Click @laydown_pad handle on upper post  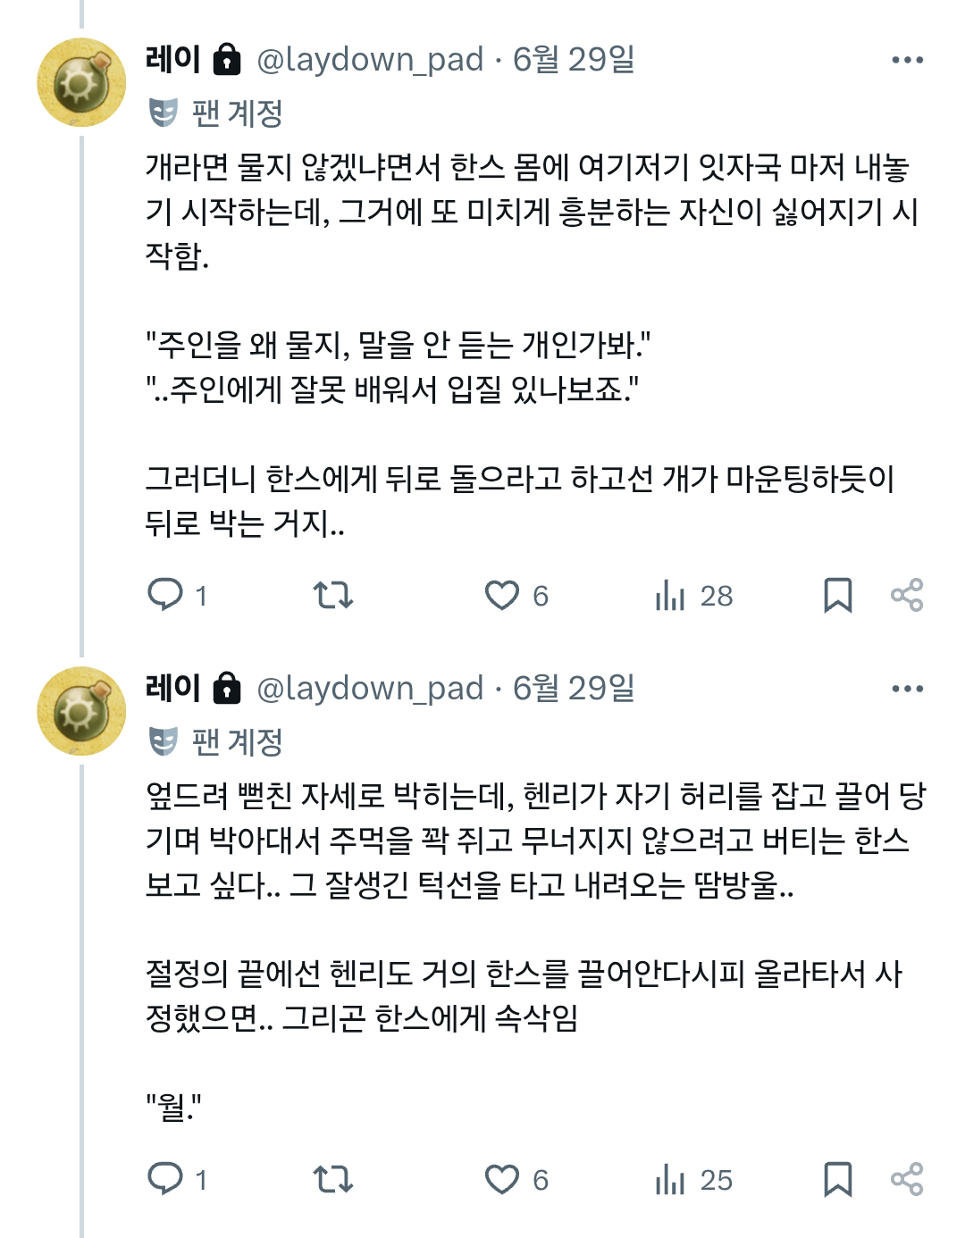click(370, 60)
